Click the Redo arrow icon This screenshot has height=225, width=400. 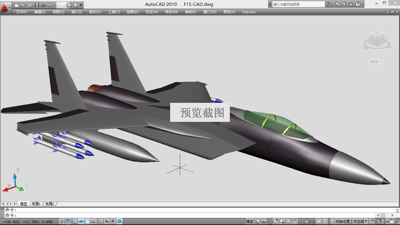[x=59, y=5]
